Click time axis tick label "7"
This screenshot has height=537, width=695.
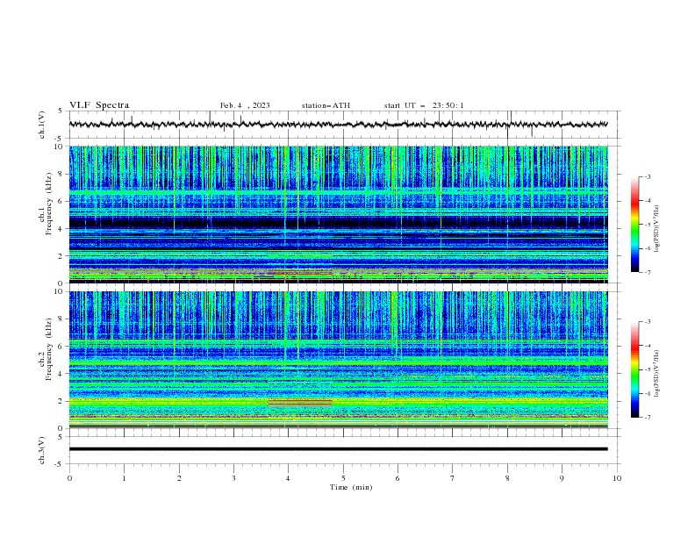[x=453, y=478]
